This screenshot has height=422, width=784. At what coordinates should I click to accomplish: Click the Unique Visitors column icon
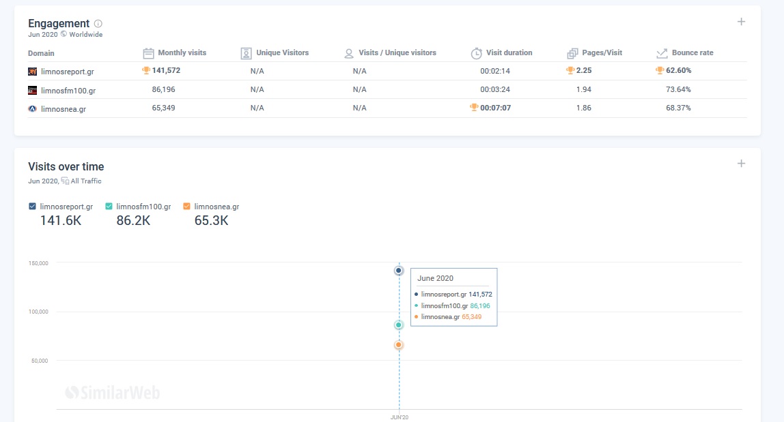pos(247,53)
